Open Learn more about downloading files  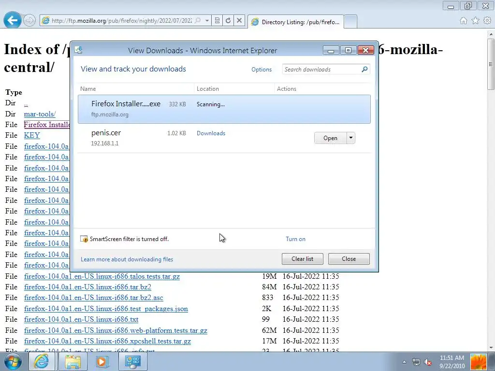pyautogui.click(x=127, y=259)
